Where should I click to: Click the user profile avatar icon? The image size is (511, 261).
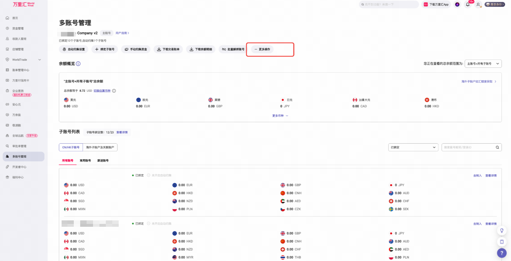pos(478,4)
